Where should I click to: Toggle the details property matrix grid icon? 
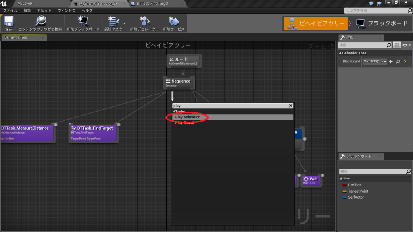click(x=397, y=45)
